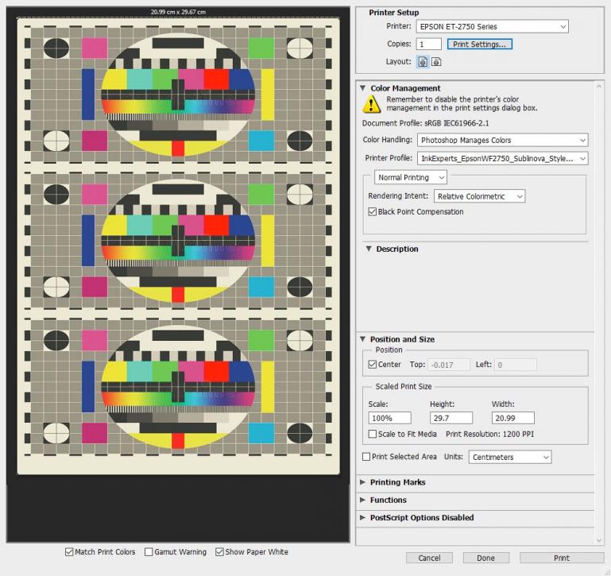Click the disabled Top position field
Viewport: 611px width, 576px height.
[x=449, y=365]
